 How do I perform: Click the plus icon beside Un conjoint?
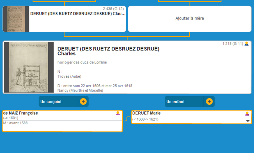[x=83, y=101]
